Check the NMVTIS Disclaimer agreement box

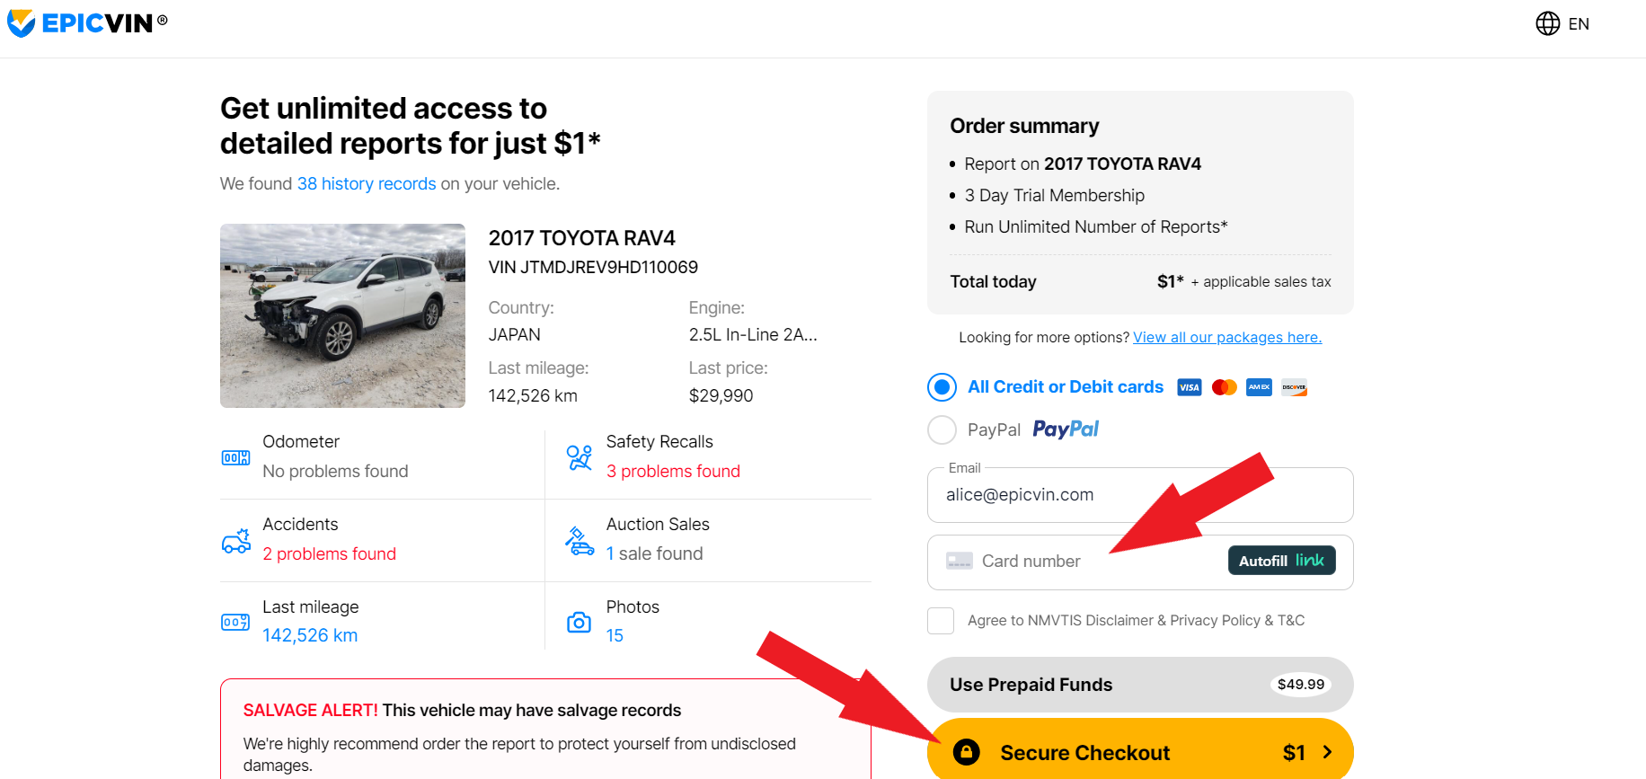941,621
